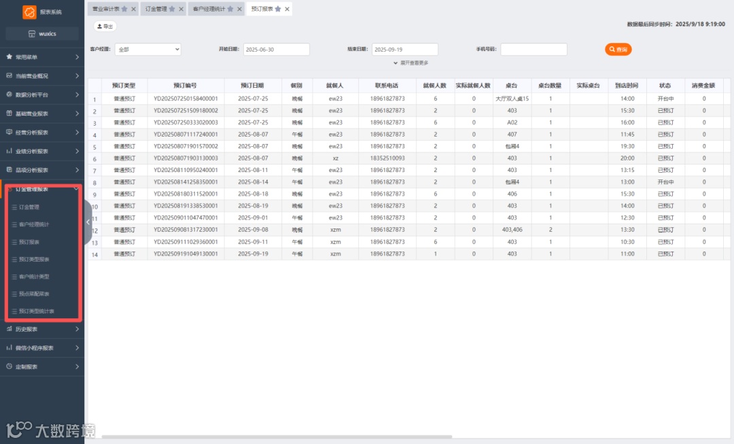
Task: Click the list icon beside 预点菜配菜表
Action: click(14, 294)
